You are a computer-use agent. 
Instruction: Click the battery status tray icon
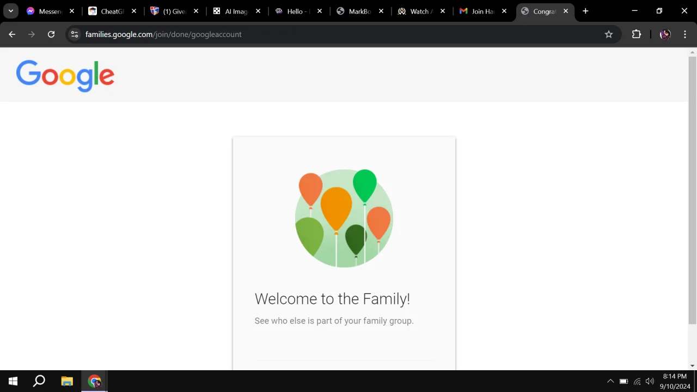click(x=623, y=381)
